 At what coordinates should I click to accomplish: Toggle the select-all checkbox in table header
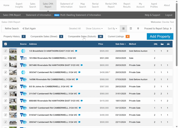(x=6, y=44)
